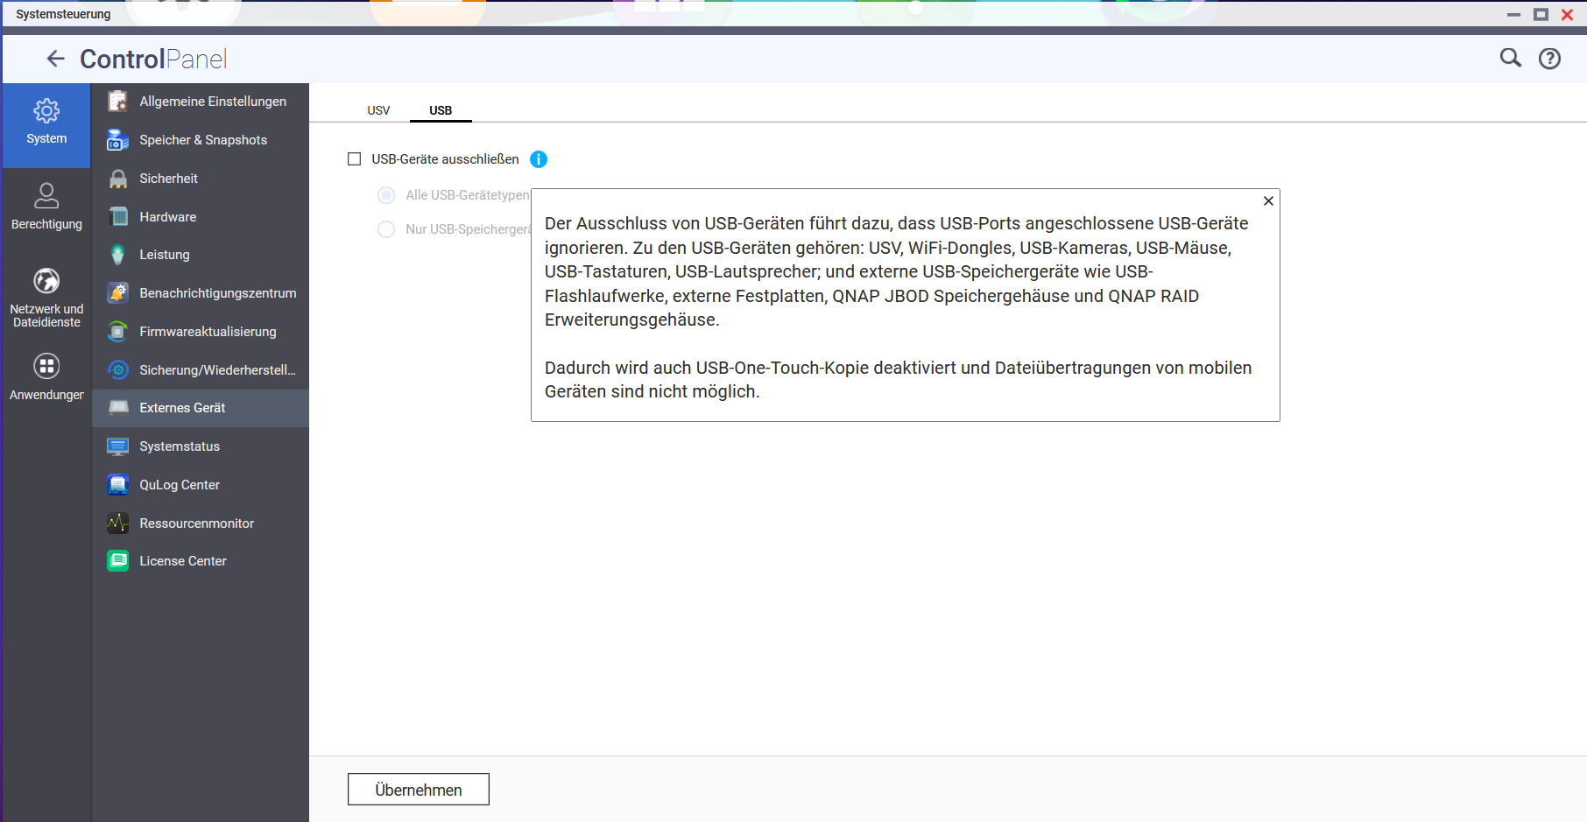This screenshot has width=1587, height=822.
Task: Open the Leistung settings entry
Action: pyautogui.click(x=201, y=255)
